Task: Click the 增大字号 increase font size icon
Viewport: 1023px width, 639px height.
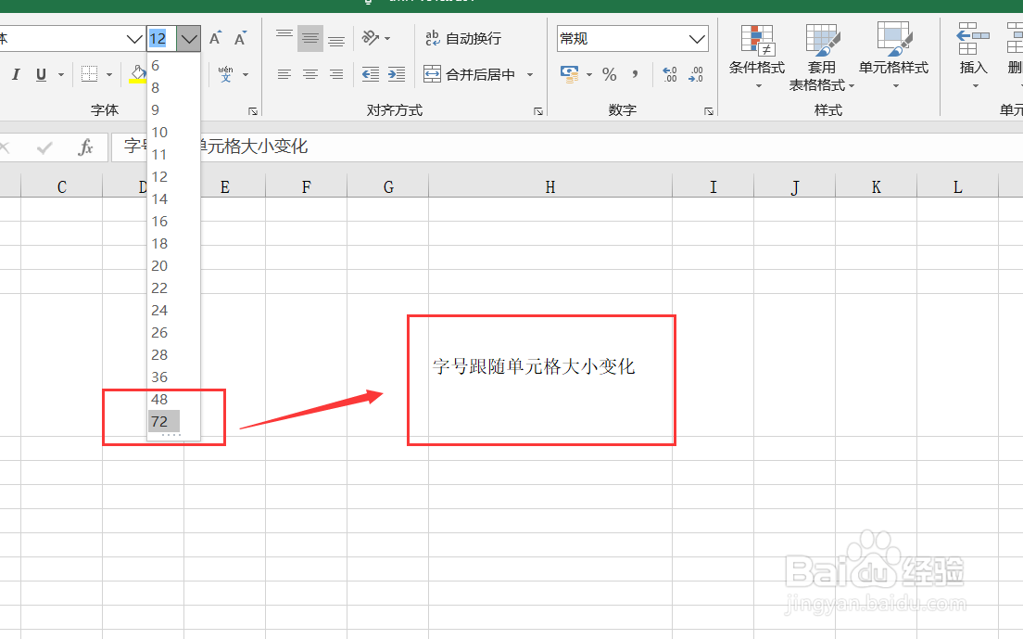Action: [214, 38]
